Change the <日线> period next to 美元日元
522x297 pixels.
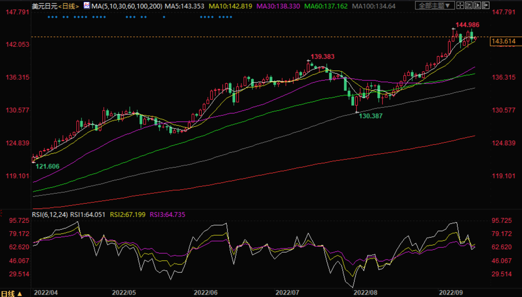coord(69,6)
